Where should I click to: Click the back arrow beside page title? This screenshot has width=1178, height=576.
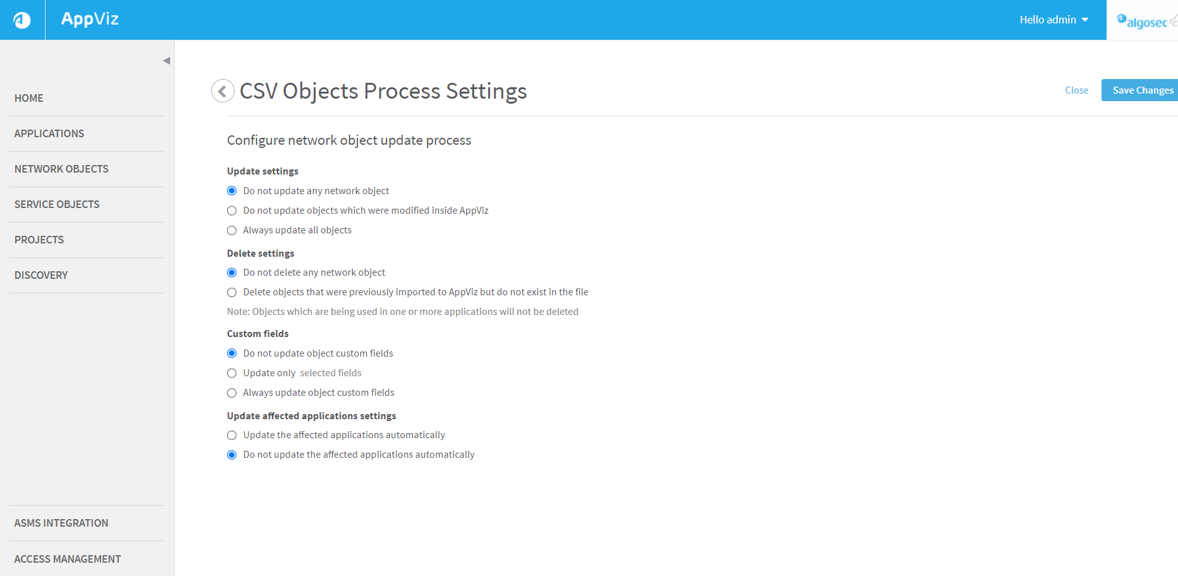coord(223,91)
